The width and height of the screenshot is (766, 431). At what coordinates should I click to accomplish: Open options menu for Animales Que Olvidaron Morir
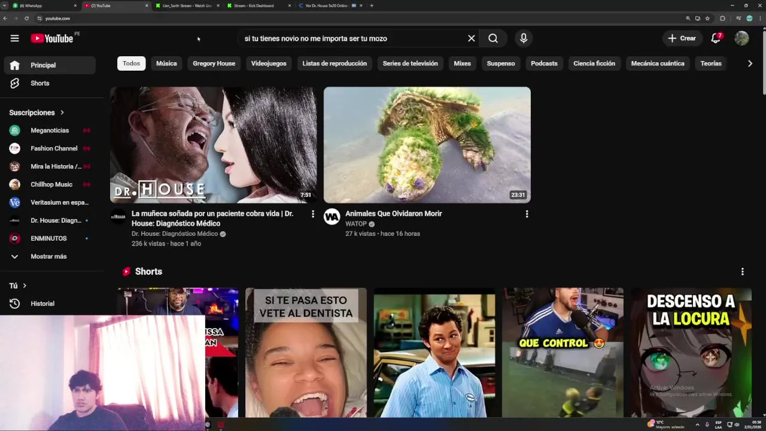coord(527,214)
